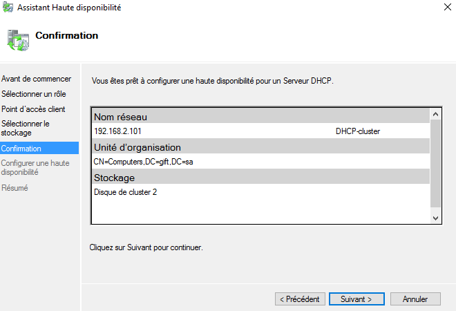
Task: Select the Stockage header row
Action: point(261,178)
